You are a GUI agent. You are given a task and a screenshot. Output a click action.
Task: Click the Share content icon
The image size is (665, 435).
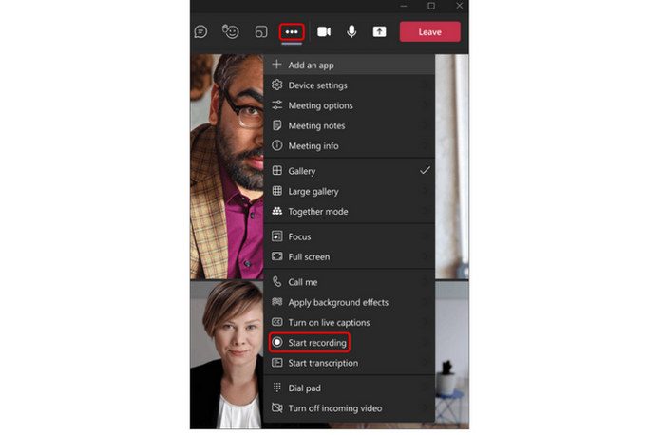point(379,31)
